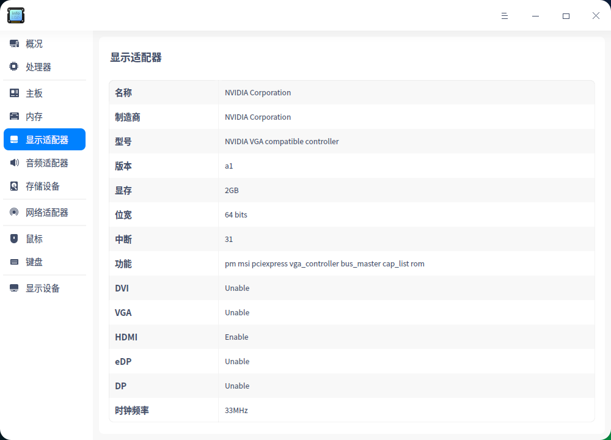Click the 中断 row label
The height and width of the screenshot is (440, 611).
123,240
